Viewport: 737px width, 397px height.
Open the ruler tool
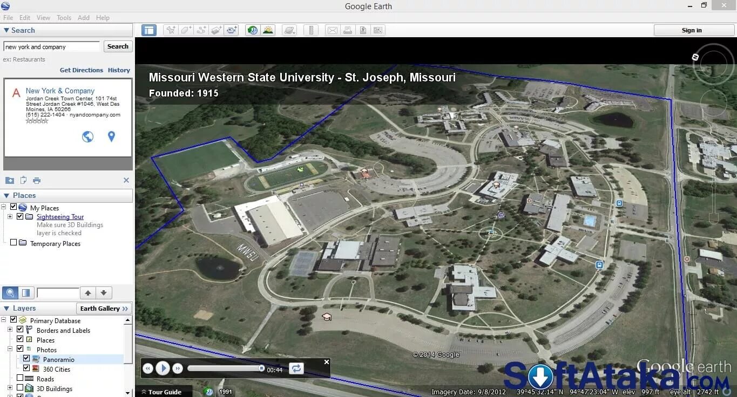310,30
